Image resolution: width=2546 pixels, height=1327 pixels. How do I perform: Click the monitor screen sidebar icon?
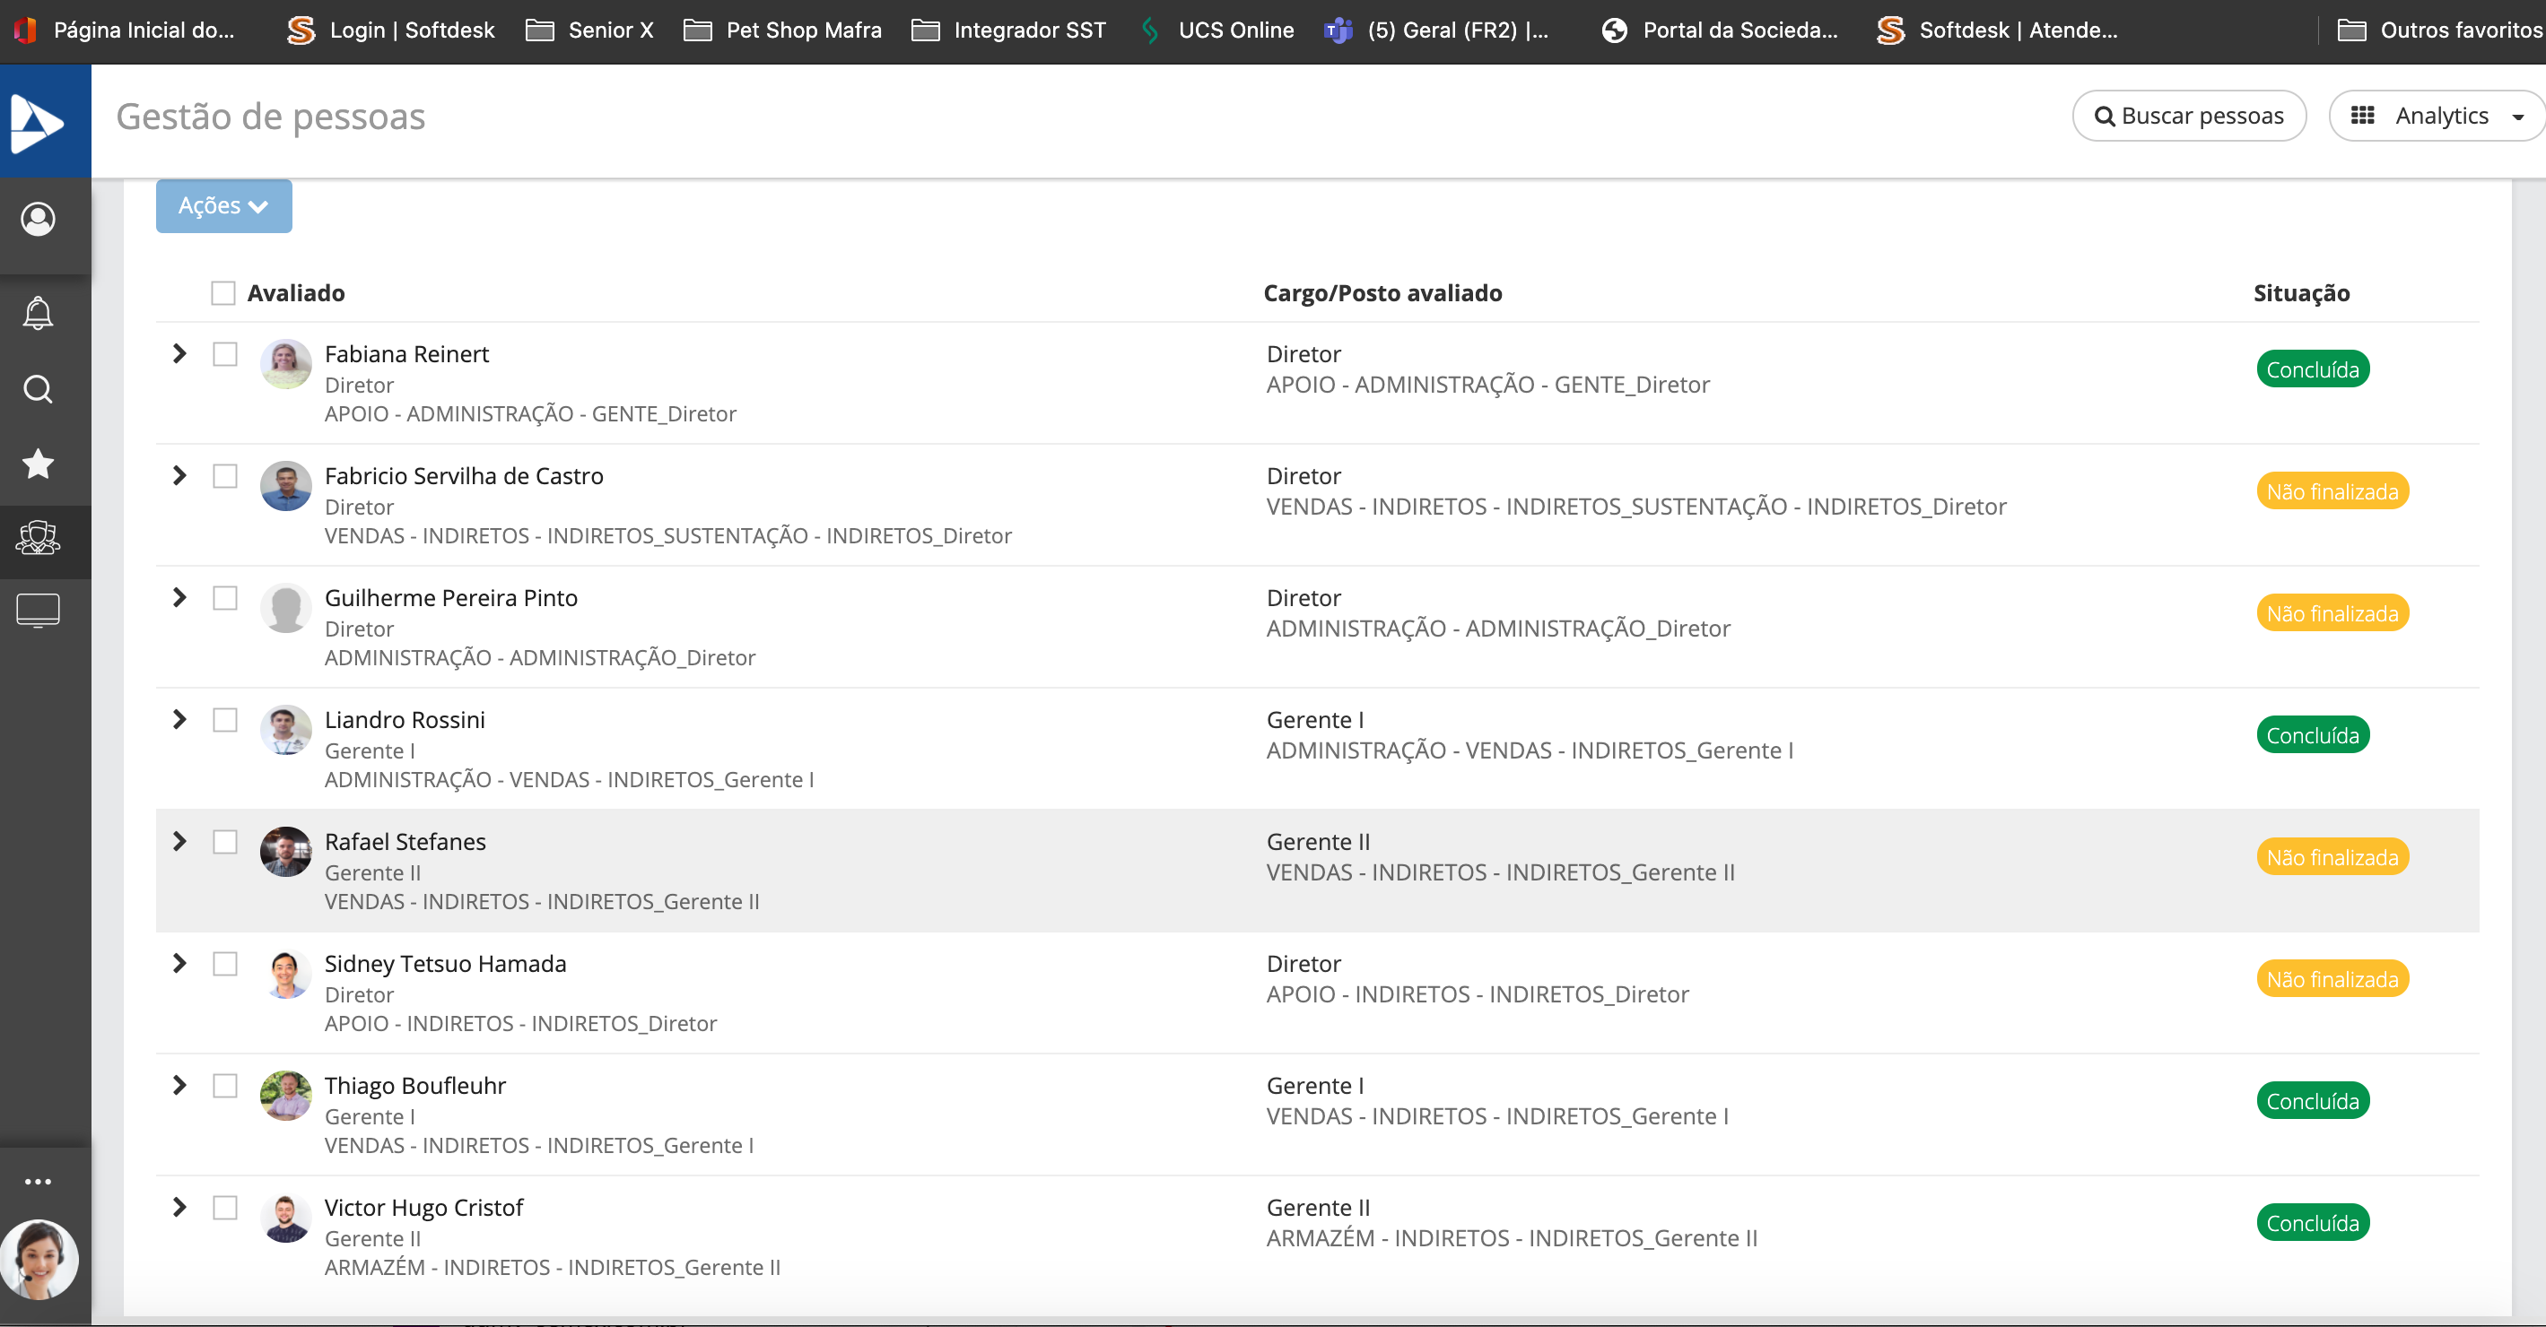pos(38,611)
